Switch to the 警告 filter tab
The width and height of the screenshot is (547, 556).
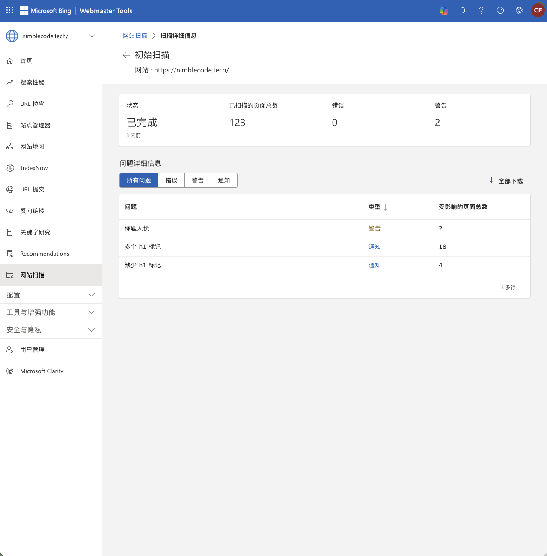click(197, 180)
